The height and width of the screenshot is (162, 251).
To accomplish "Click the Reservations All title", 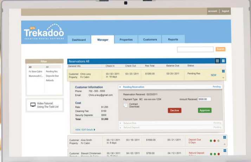I will (x=79, y=61).
